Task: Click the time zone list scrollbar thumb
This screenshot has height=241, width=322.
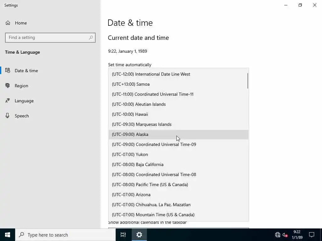Action: coord(248,81)
